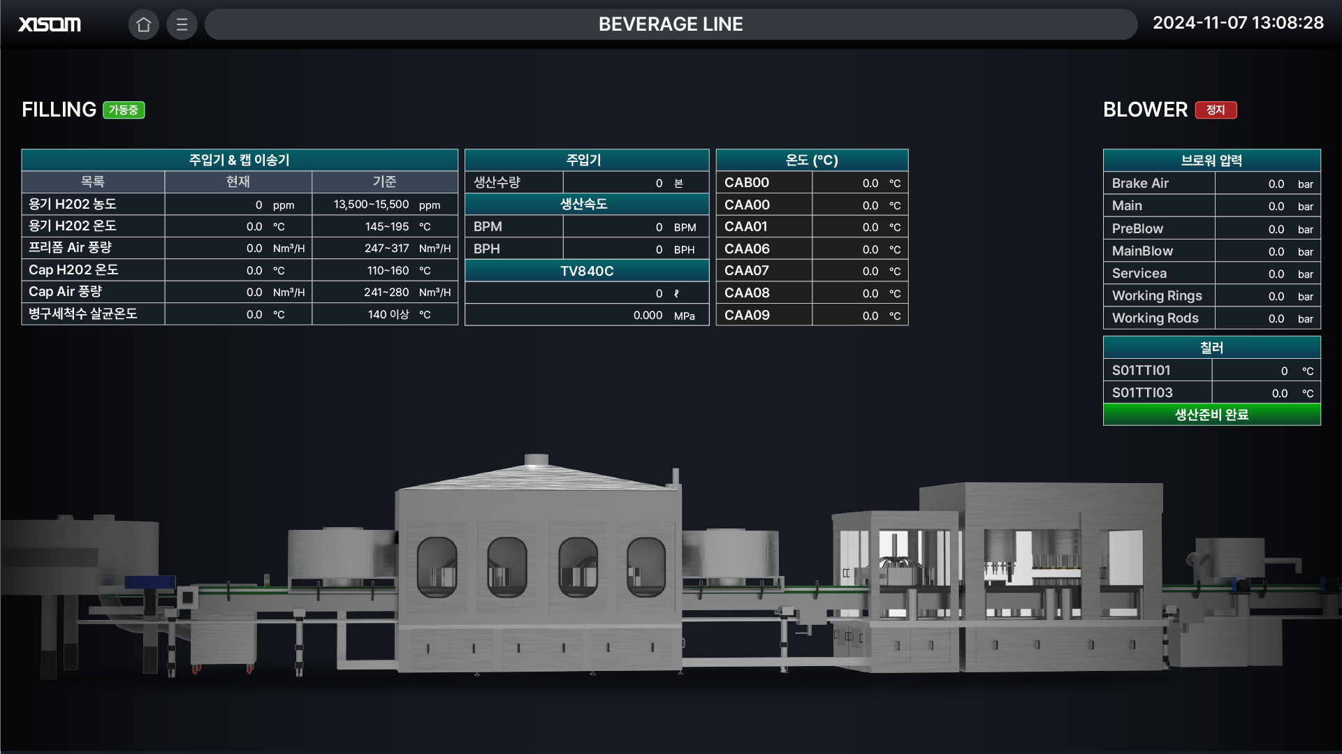This screenshot has height=754, width=1342.
Task: Select the 생산속도 section header
Action: (586, 204)
